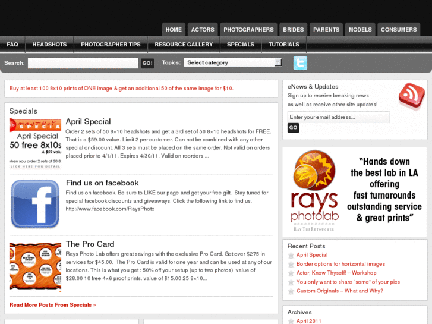Open the Pro Card orange thumbnail
432x324 pixels.
coord(35,267)
